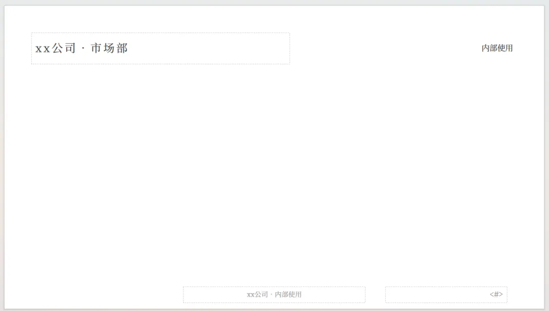Click the character "用" in the top-right label
The width and height of the screenshot is (549, 311).
(x=509, y=48)
